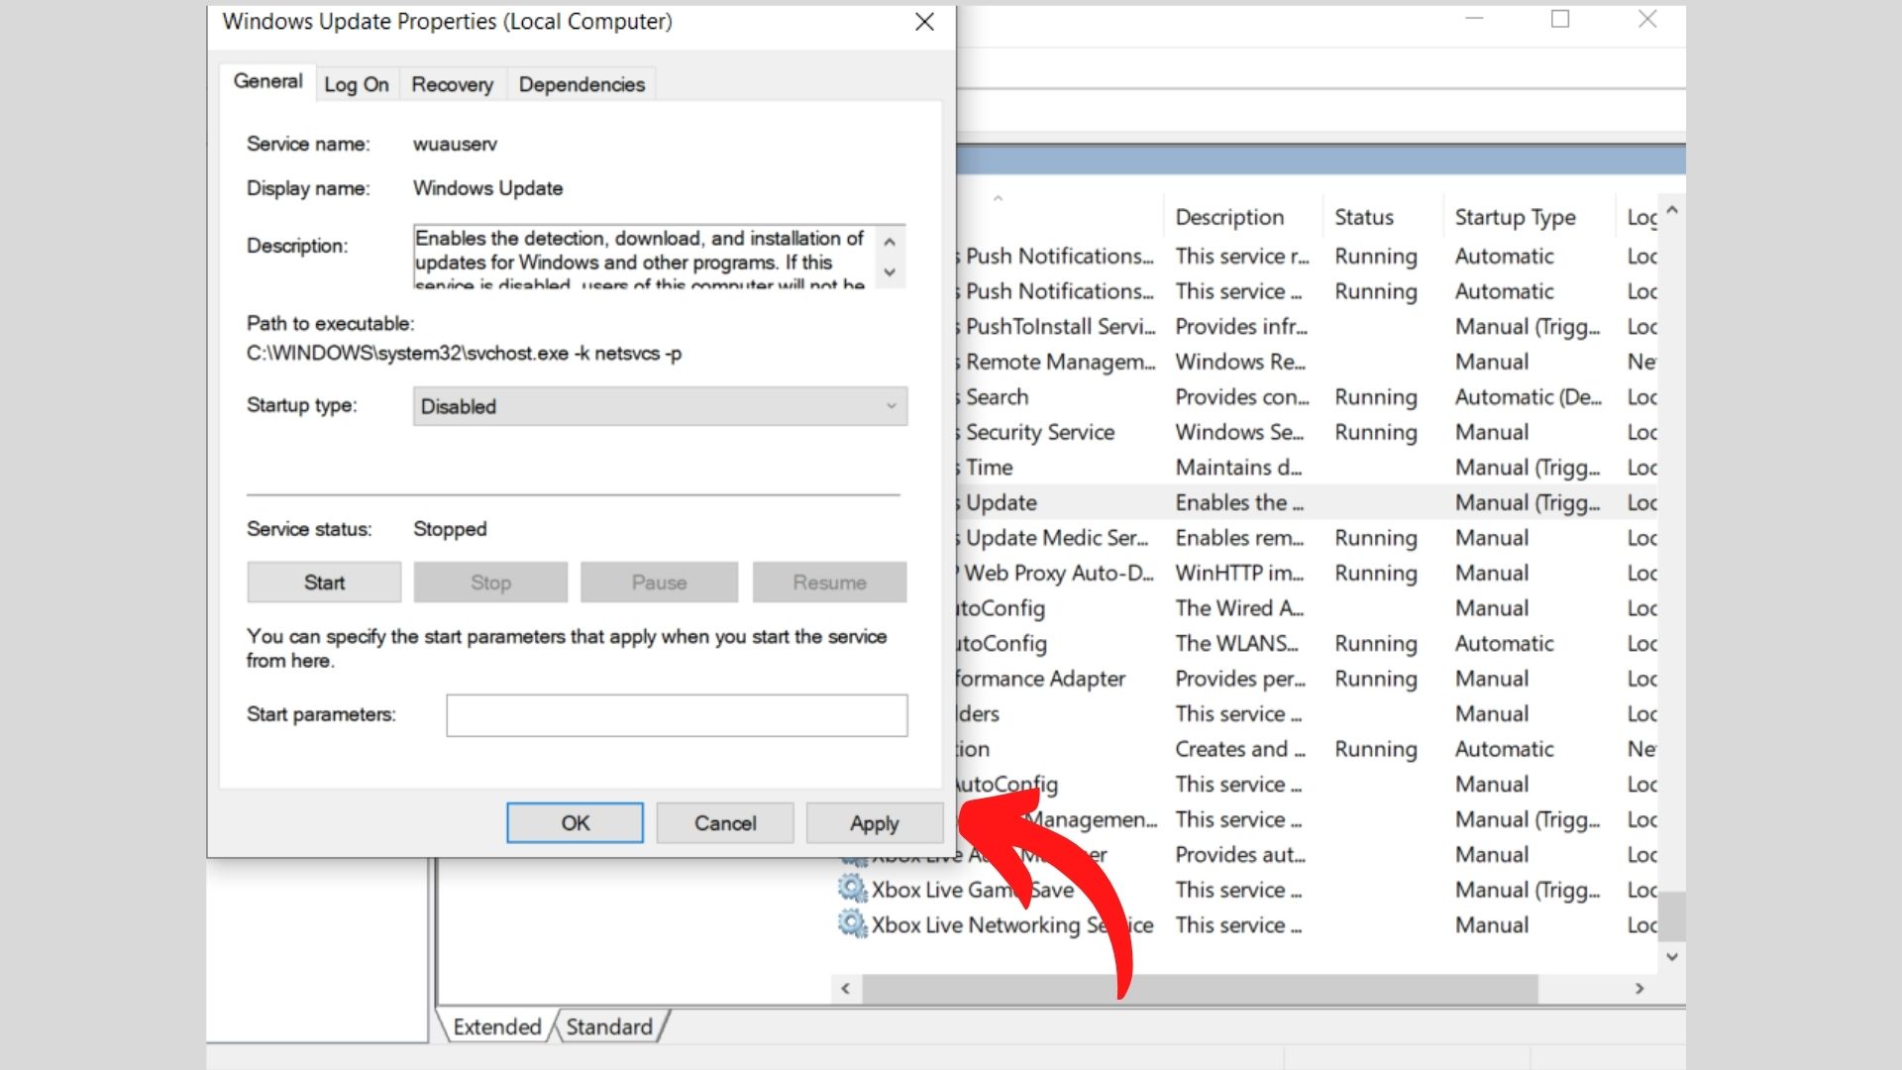
Task: Switch to Extended view tab in Services
Action: pyautogui.click(x=497, y=1026)
